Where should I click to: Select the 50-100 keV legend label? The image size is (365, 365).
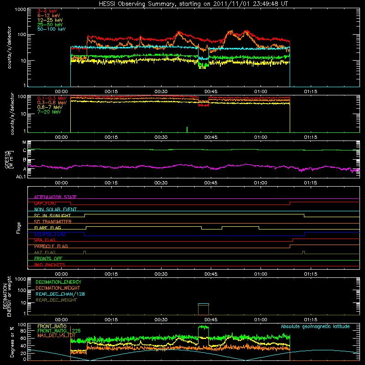click(x=52, y=29)
